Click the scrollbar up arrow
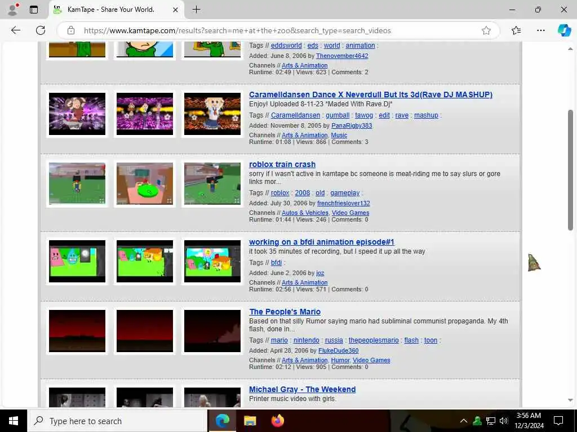 point(570,49)
